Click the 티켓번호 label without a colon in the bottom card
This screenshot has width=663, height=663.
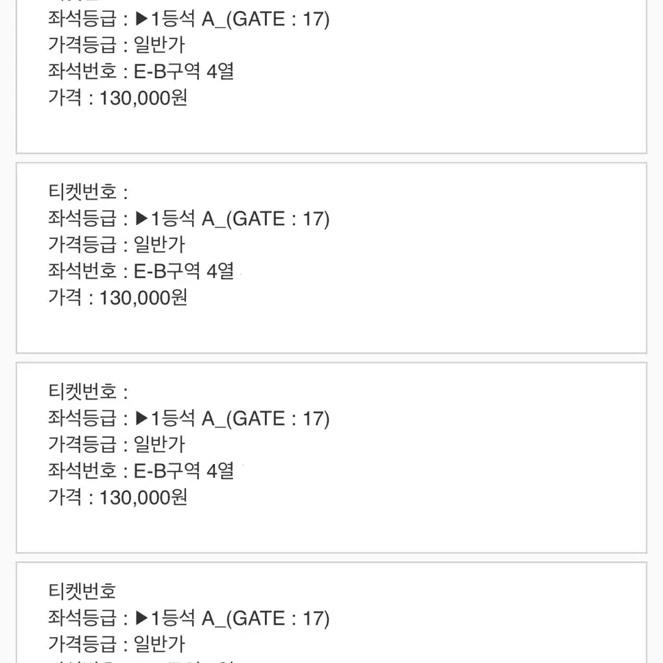pos(82,591)
